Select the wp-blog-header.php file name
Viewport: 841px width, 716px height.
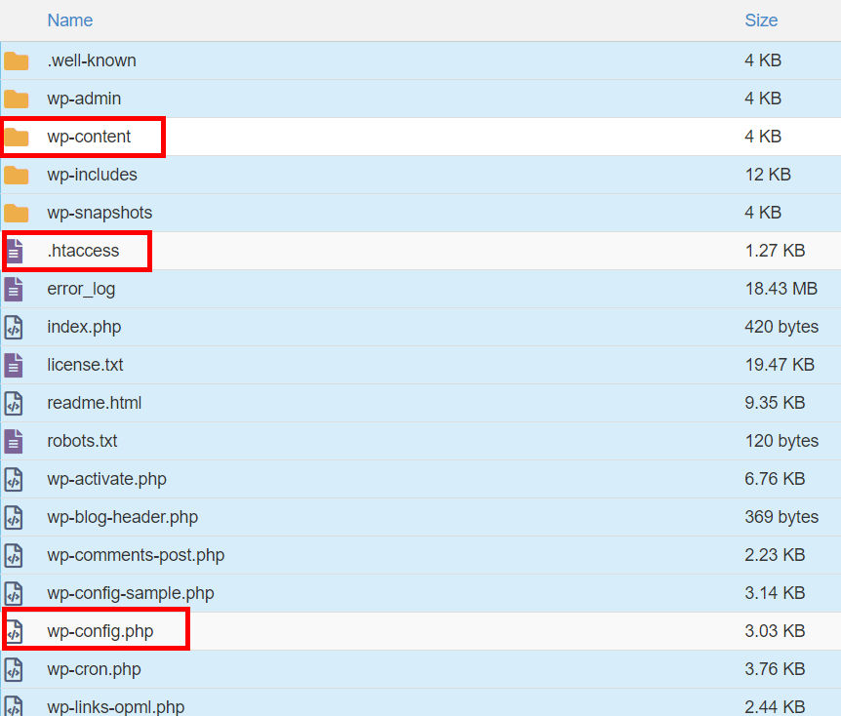click(123, 517)
